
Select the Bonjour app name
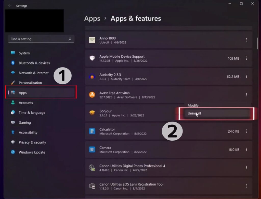pyautogui.click(x=105, y=111)
